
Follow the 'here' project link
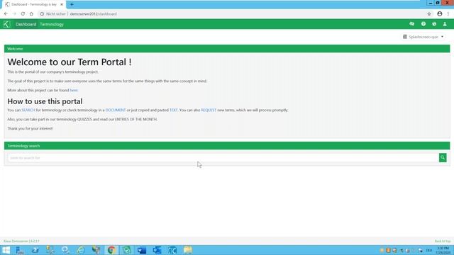(74, 90)
